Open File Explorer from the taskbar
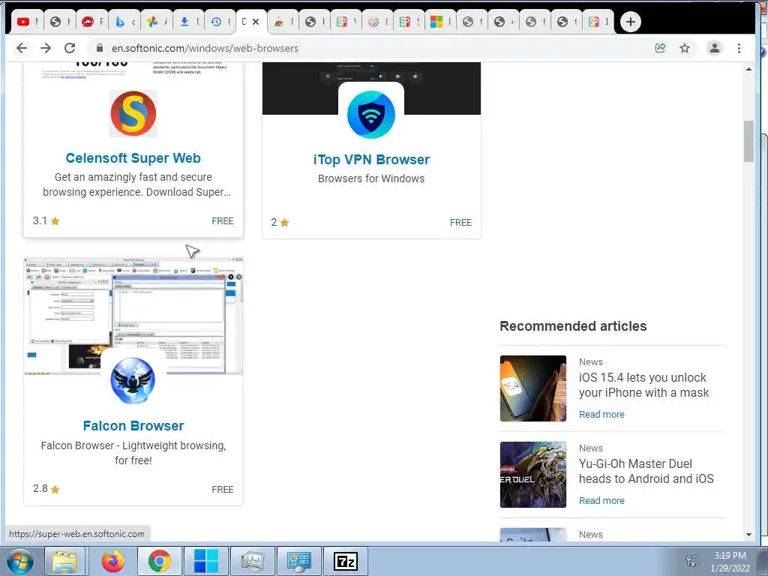 tap(64, 561)
